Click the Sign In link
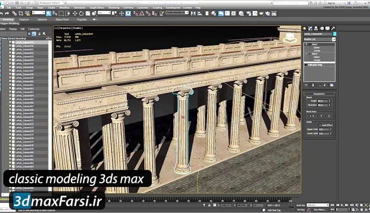 pyautogui.click(x=331, y=3)
